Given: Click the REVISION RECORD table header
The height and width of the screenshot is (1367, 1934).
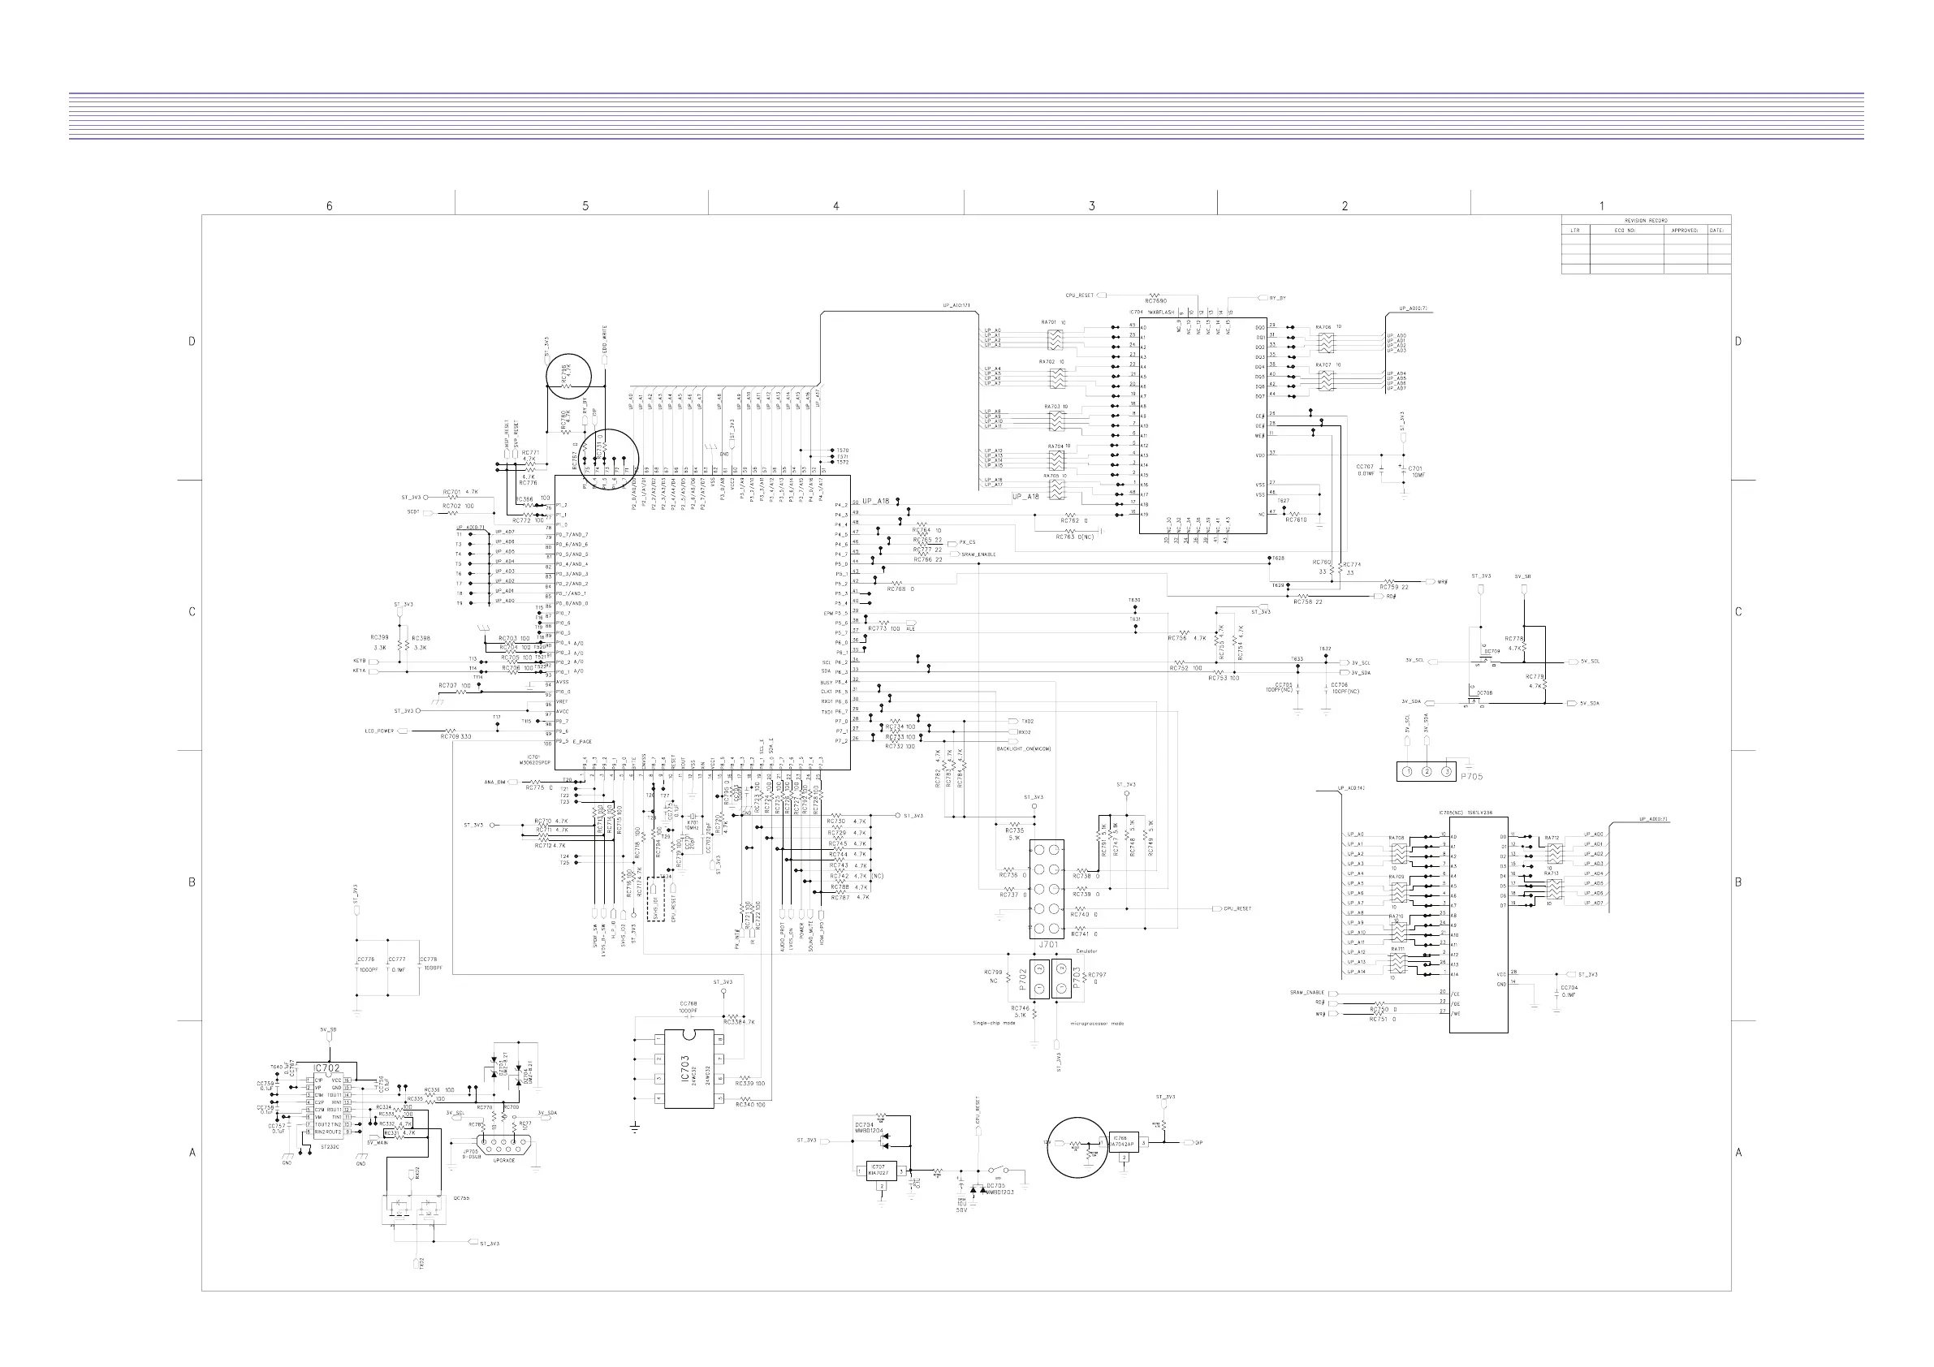Looking at the screenshot, I should [1645, 220].
